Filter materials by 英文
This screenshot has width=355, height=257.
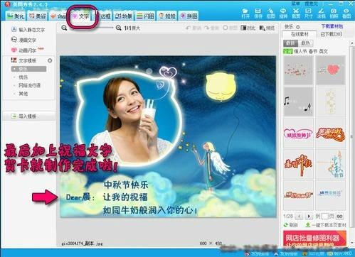point(323,51)
